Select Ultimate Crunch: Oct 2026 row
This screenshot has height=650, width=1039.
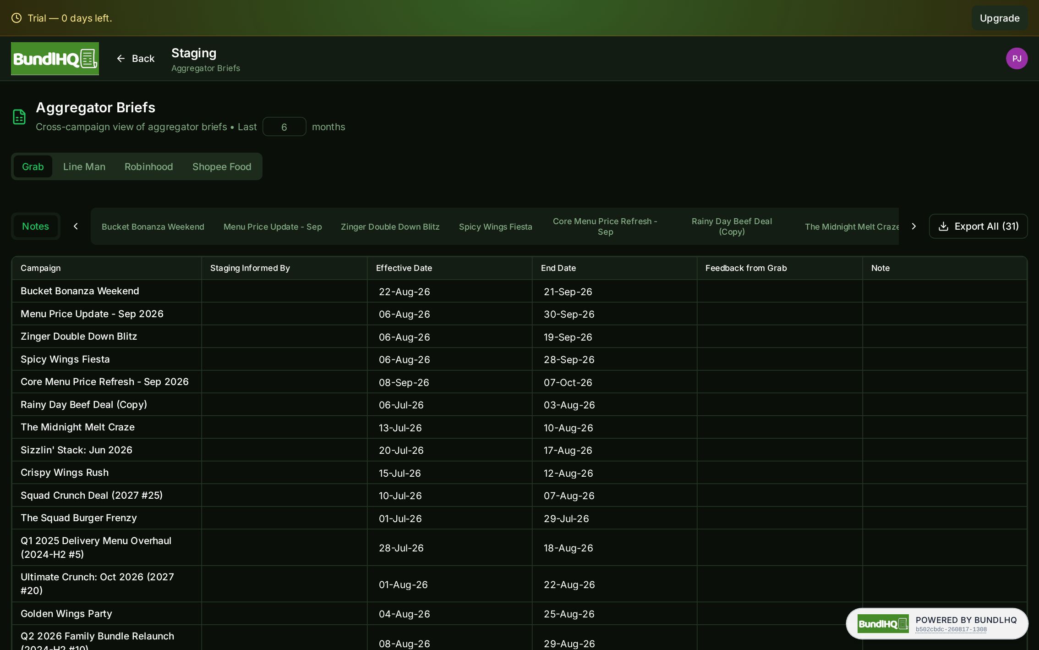[x=519, y=584]
